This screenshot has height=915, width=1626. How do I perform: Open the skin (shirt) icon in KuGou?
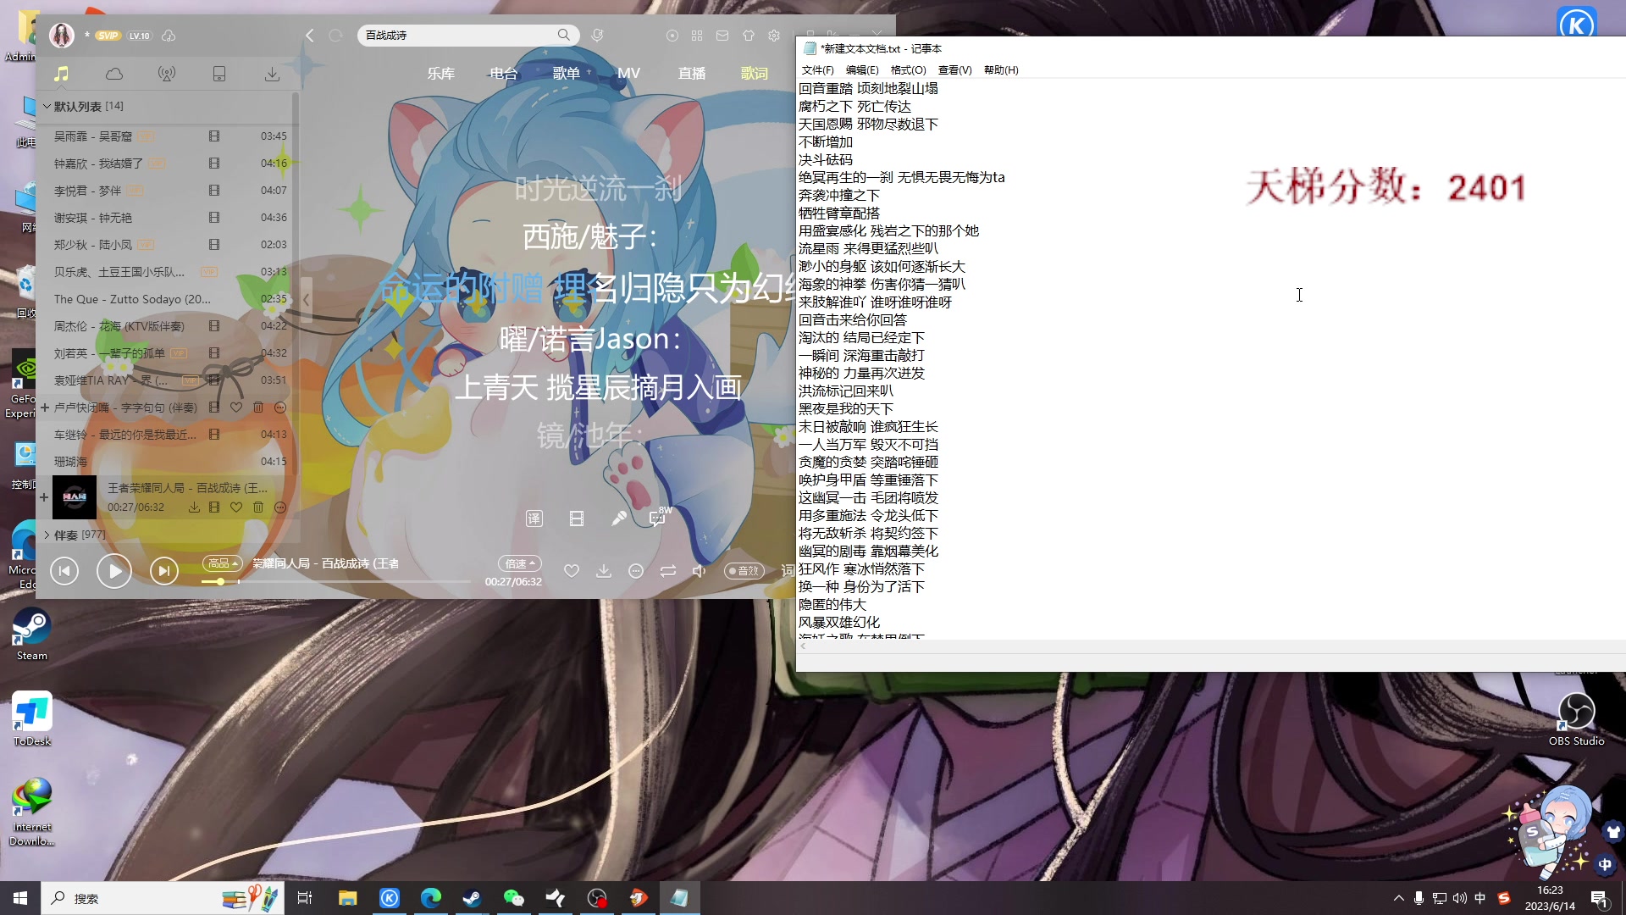749,36
